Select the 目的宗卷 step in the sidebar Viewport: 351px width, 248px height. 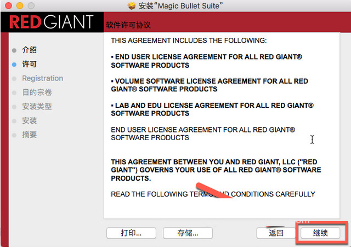point(37,93)
